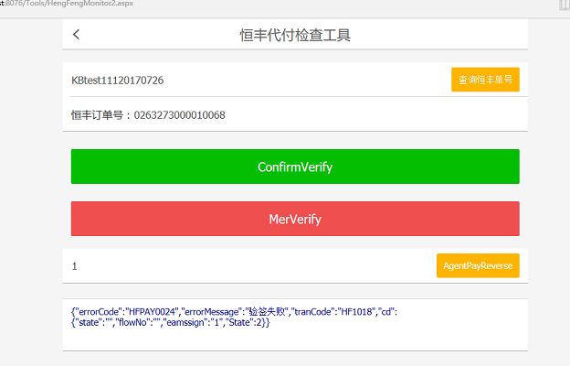Click the "state":"","flowNo" response line
This screenshot has height=366, width=570.
171,323
